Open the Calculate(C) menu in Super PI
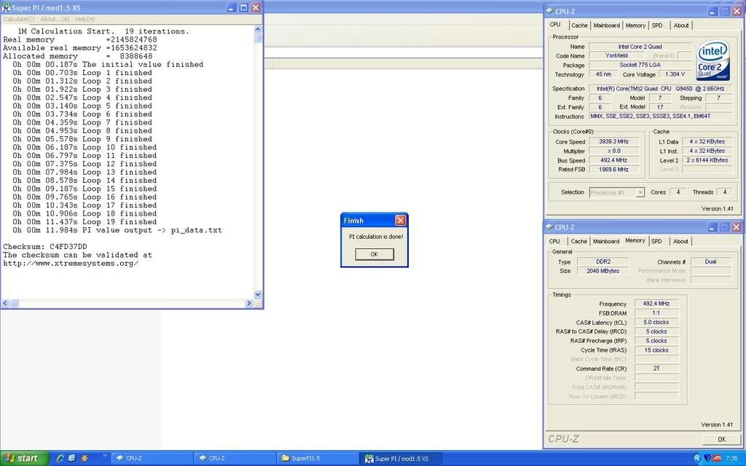This screenshot has width=746, height=466. 19,19
